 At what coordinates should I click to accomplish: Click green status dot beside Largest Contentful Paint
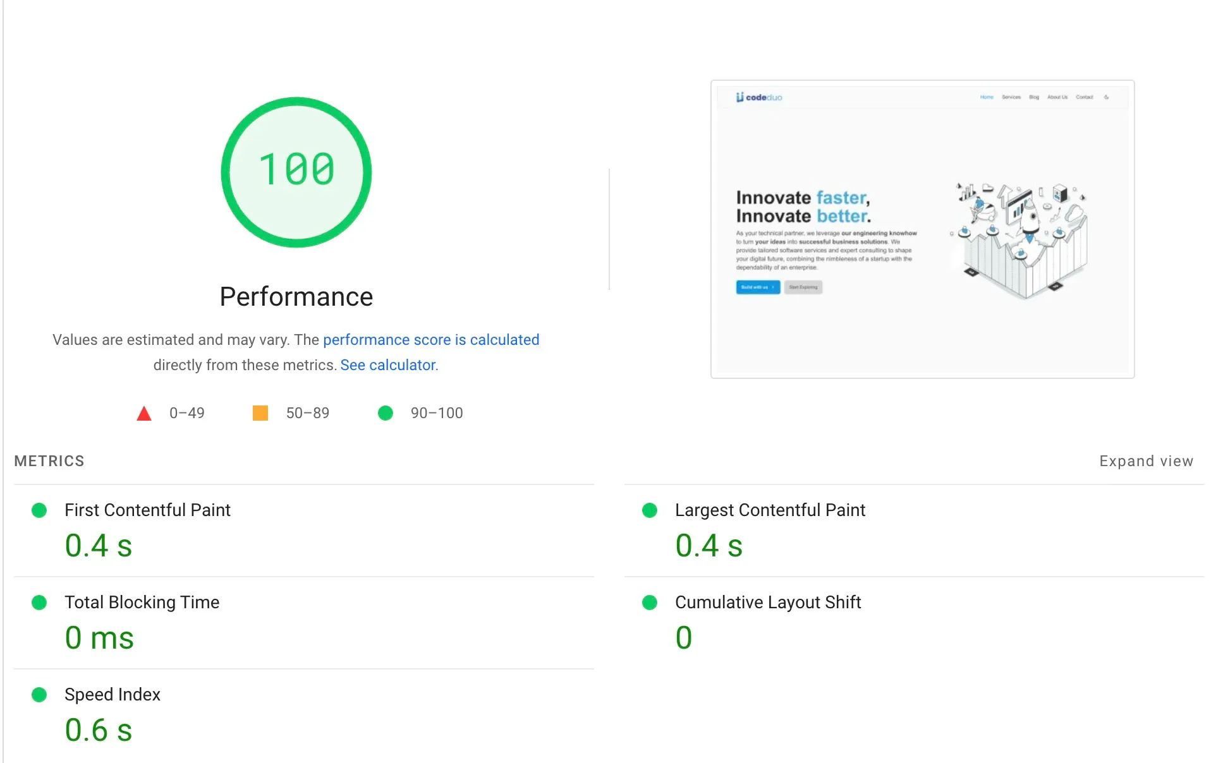[x=650, y=510]
